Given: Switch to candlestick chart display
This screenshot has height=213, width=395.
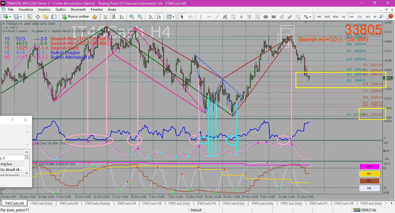Looking at the screenshot, I should click(x=114, y=17).
